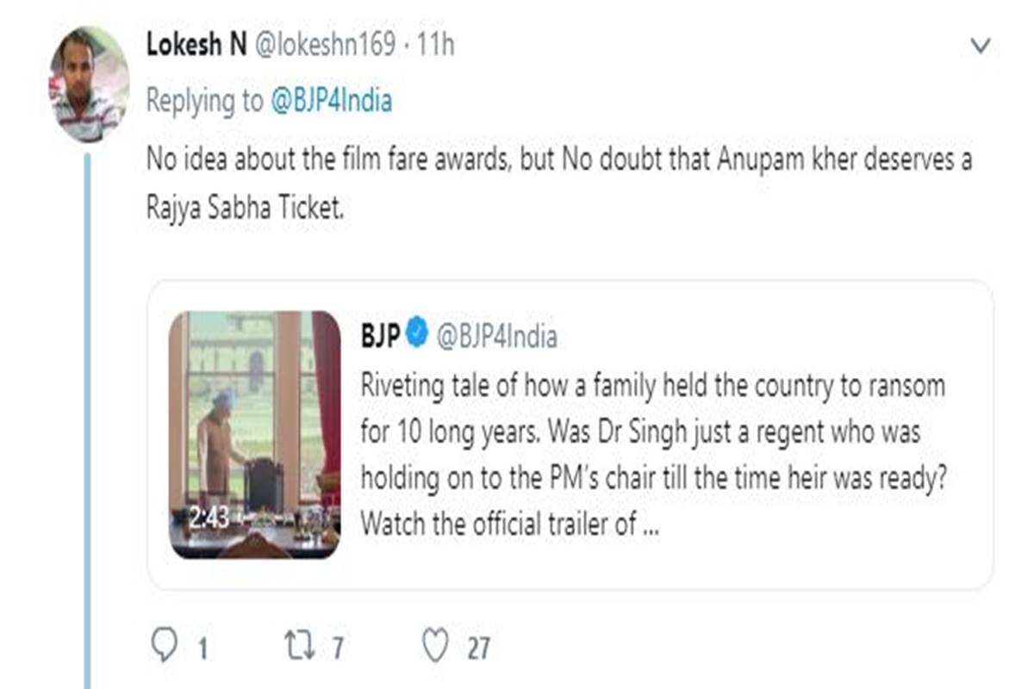Click the @BJP4India link after Replying to

tap(332, 102)
